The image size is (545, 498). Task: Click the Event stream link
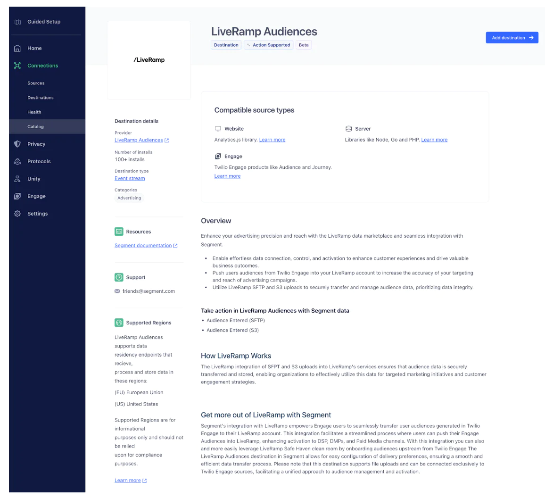130,178
